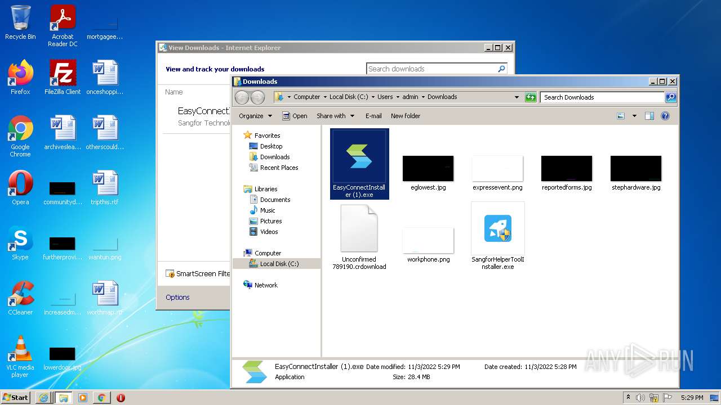Open Videos library
The height and width of the screenshot is (405, 721).
269,232
